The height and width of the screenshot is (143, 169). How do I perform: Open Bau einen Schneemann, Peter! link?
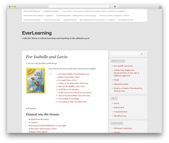coord(44,128)
